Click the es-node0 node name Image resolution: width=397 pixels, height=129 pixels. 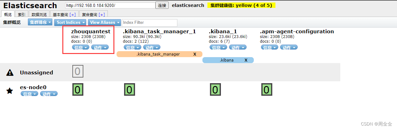click(33, 87)
